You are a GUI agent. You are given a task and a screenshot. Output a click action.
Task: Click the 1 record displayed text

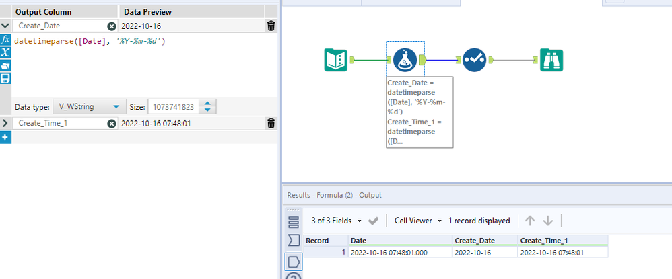(479, 221)
